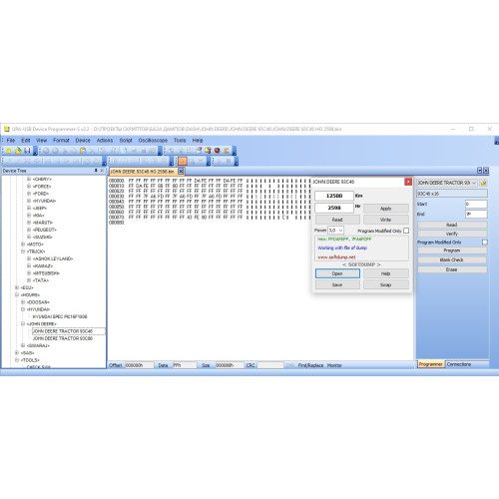Click the Km value input field
499x499 pixels.
[334, 196]
